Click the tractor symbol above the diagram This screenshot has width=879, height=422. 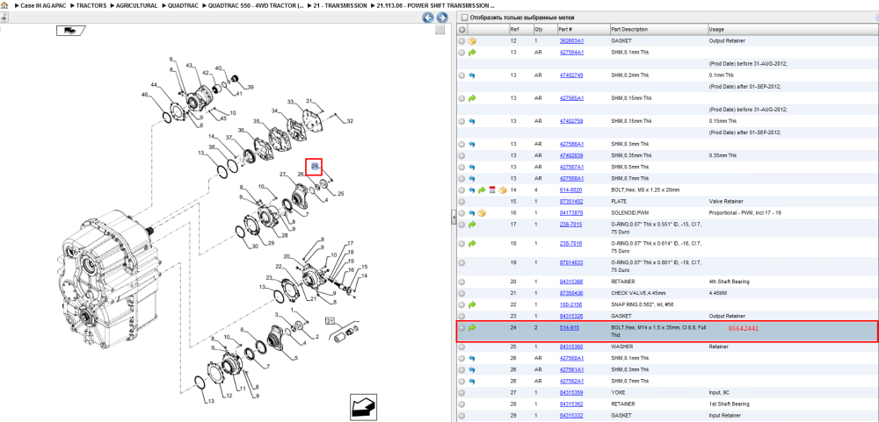[x=70, y=30]
